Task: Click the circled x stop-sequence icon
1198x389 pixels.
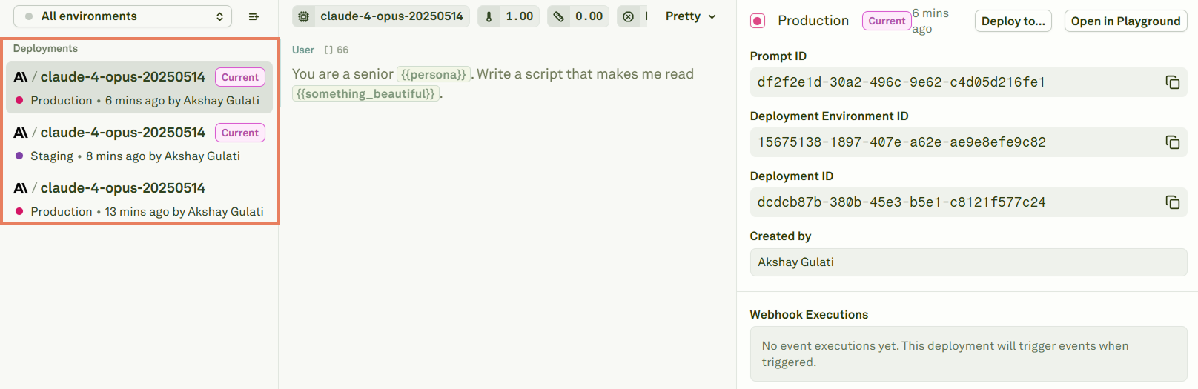Action: (629, 16)
